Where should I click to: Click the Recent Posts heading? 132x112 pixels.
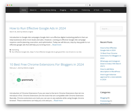click(x=106, y=42)
